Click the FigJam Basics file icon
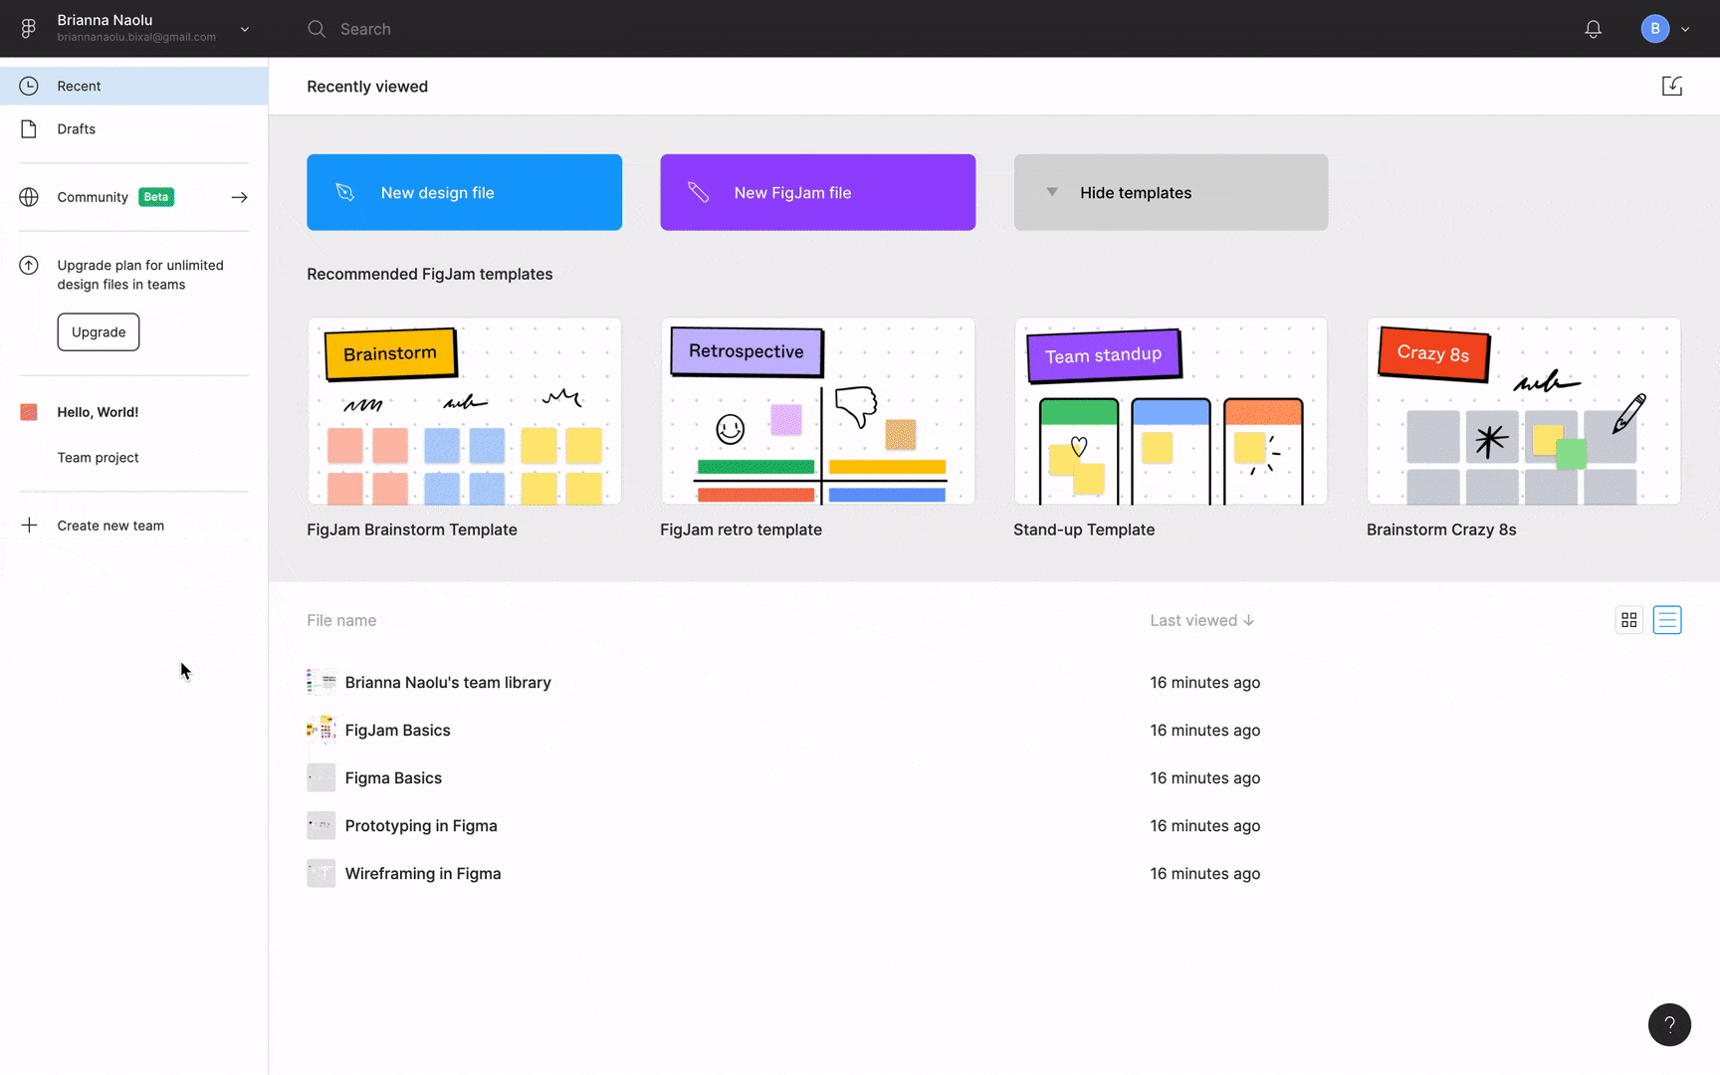The image size is (1720, 1075). [322, 730]
